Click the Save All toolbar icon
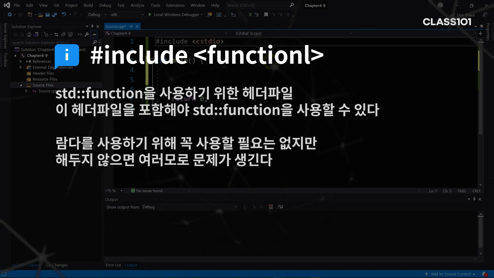Viewport: 494px width, 278px height. 55,15
